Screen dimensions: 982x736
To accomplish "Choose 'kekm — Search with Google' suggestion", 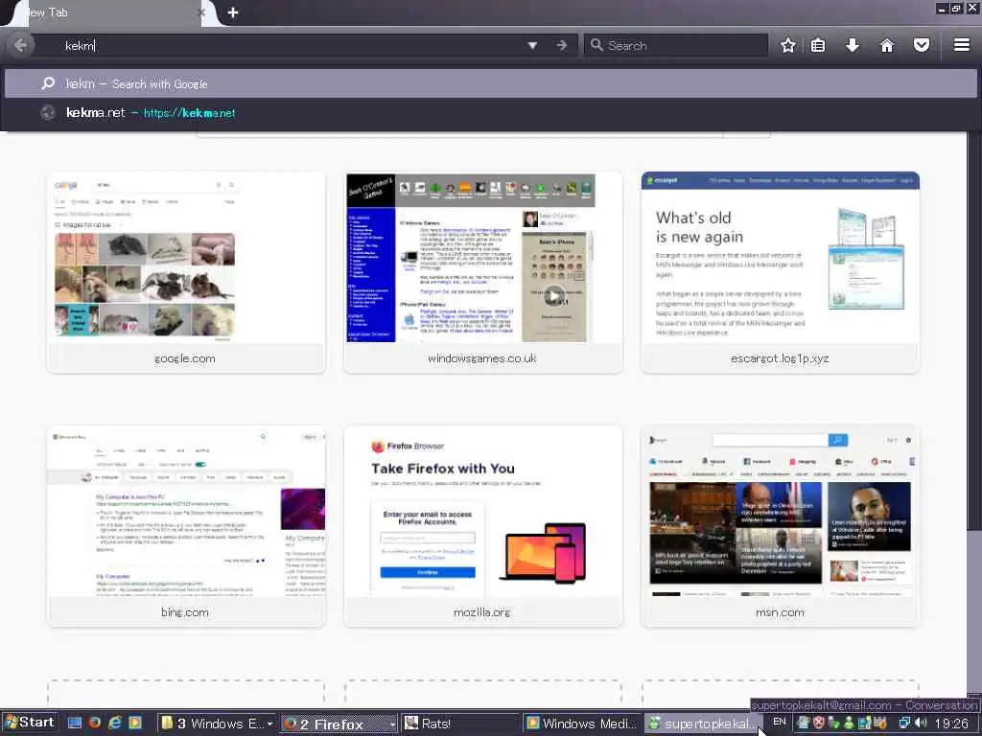I will click(490, 84).
